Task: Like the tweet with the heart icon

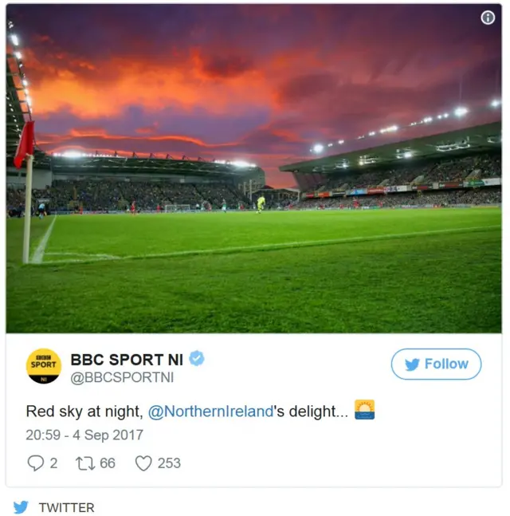Action: 143,463
